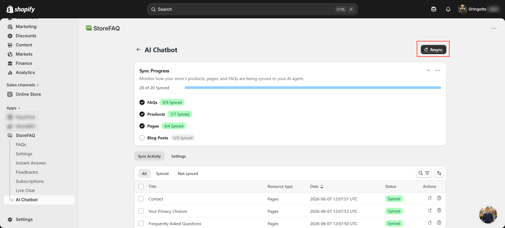Image resolution: width=505 pixels, height=228 pixels.
Task: Click the Content image icon
Action: click(x=10, y=45)
